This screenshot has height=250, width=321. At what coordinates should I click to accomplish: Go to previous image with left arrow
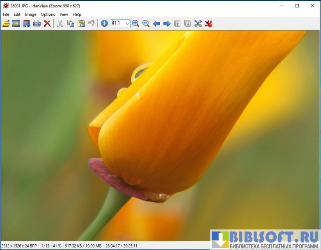click(x=156, y=23)
